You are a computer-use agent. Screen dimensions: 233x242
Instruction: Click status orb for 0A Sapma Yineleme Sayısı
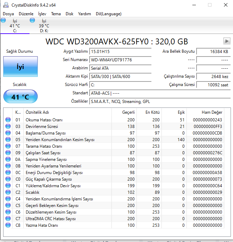(x=8, y=159)
